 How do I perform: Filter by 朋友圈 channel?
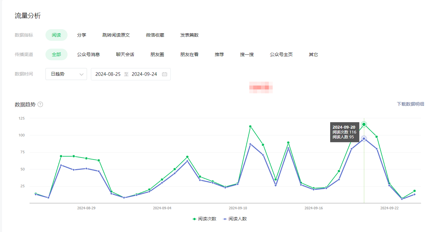click(157, 54)
